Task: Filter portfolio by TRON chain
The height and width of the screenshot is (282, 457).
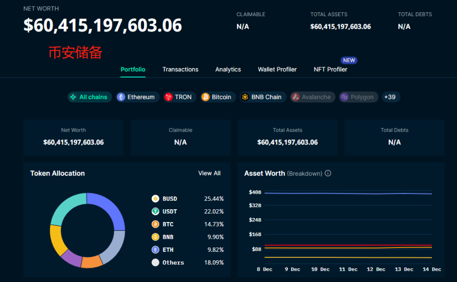Action: pos(179,97)
